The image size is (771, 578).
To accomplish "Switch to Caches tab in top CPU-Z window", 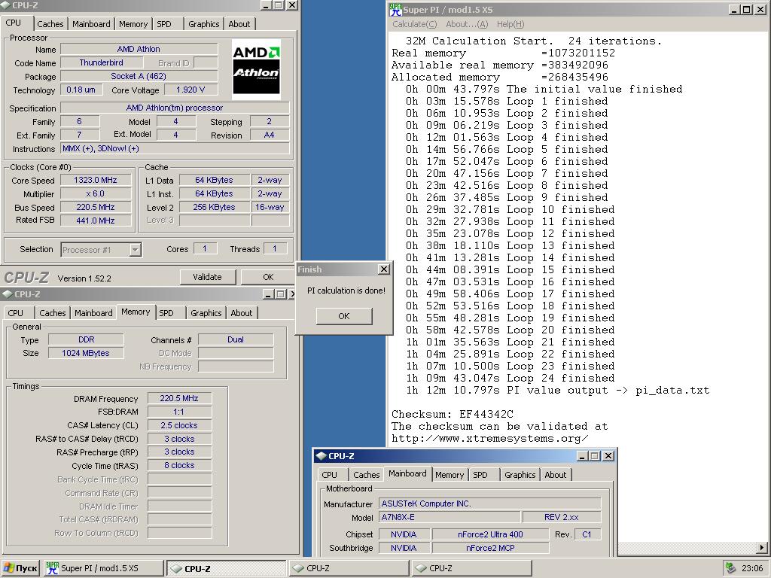I will point(50,24).
